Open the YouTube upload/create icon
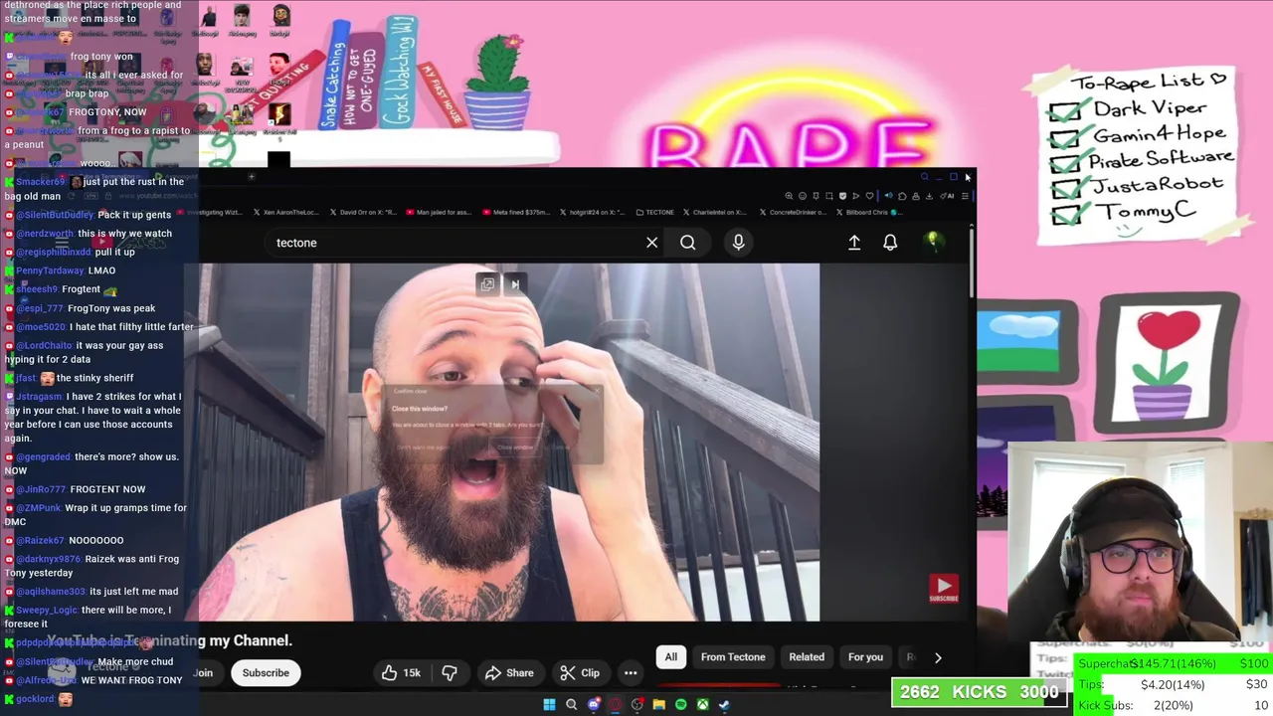The height and width of the screenshot is (716, 1273). (x=853, y=243)
